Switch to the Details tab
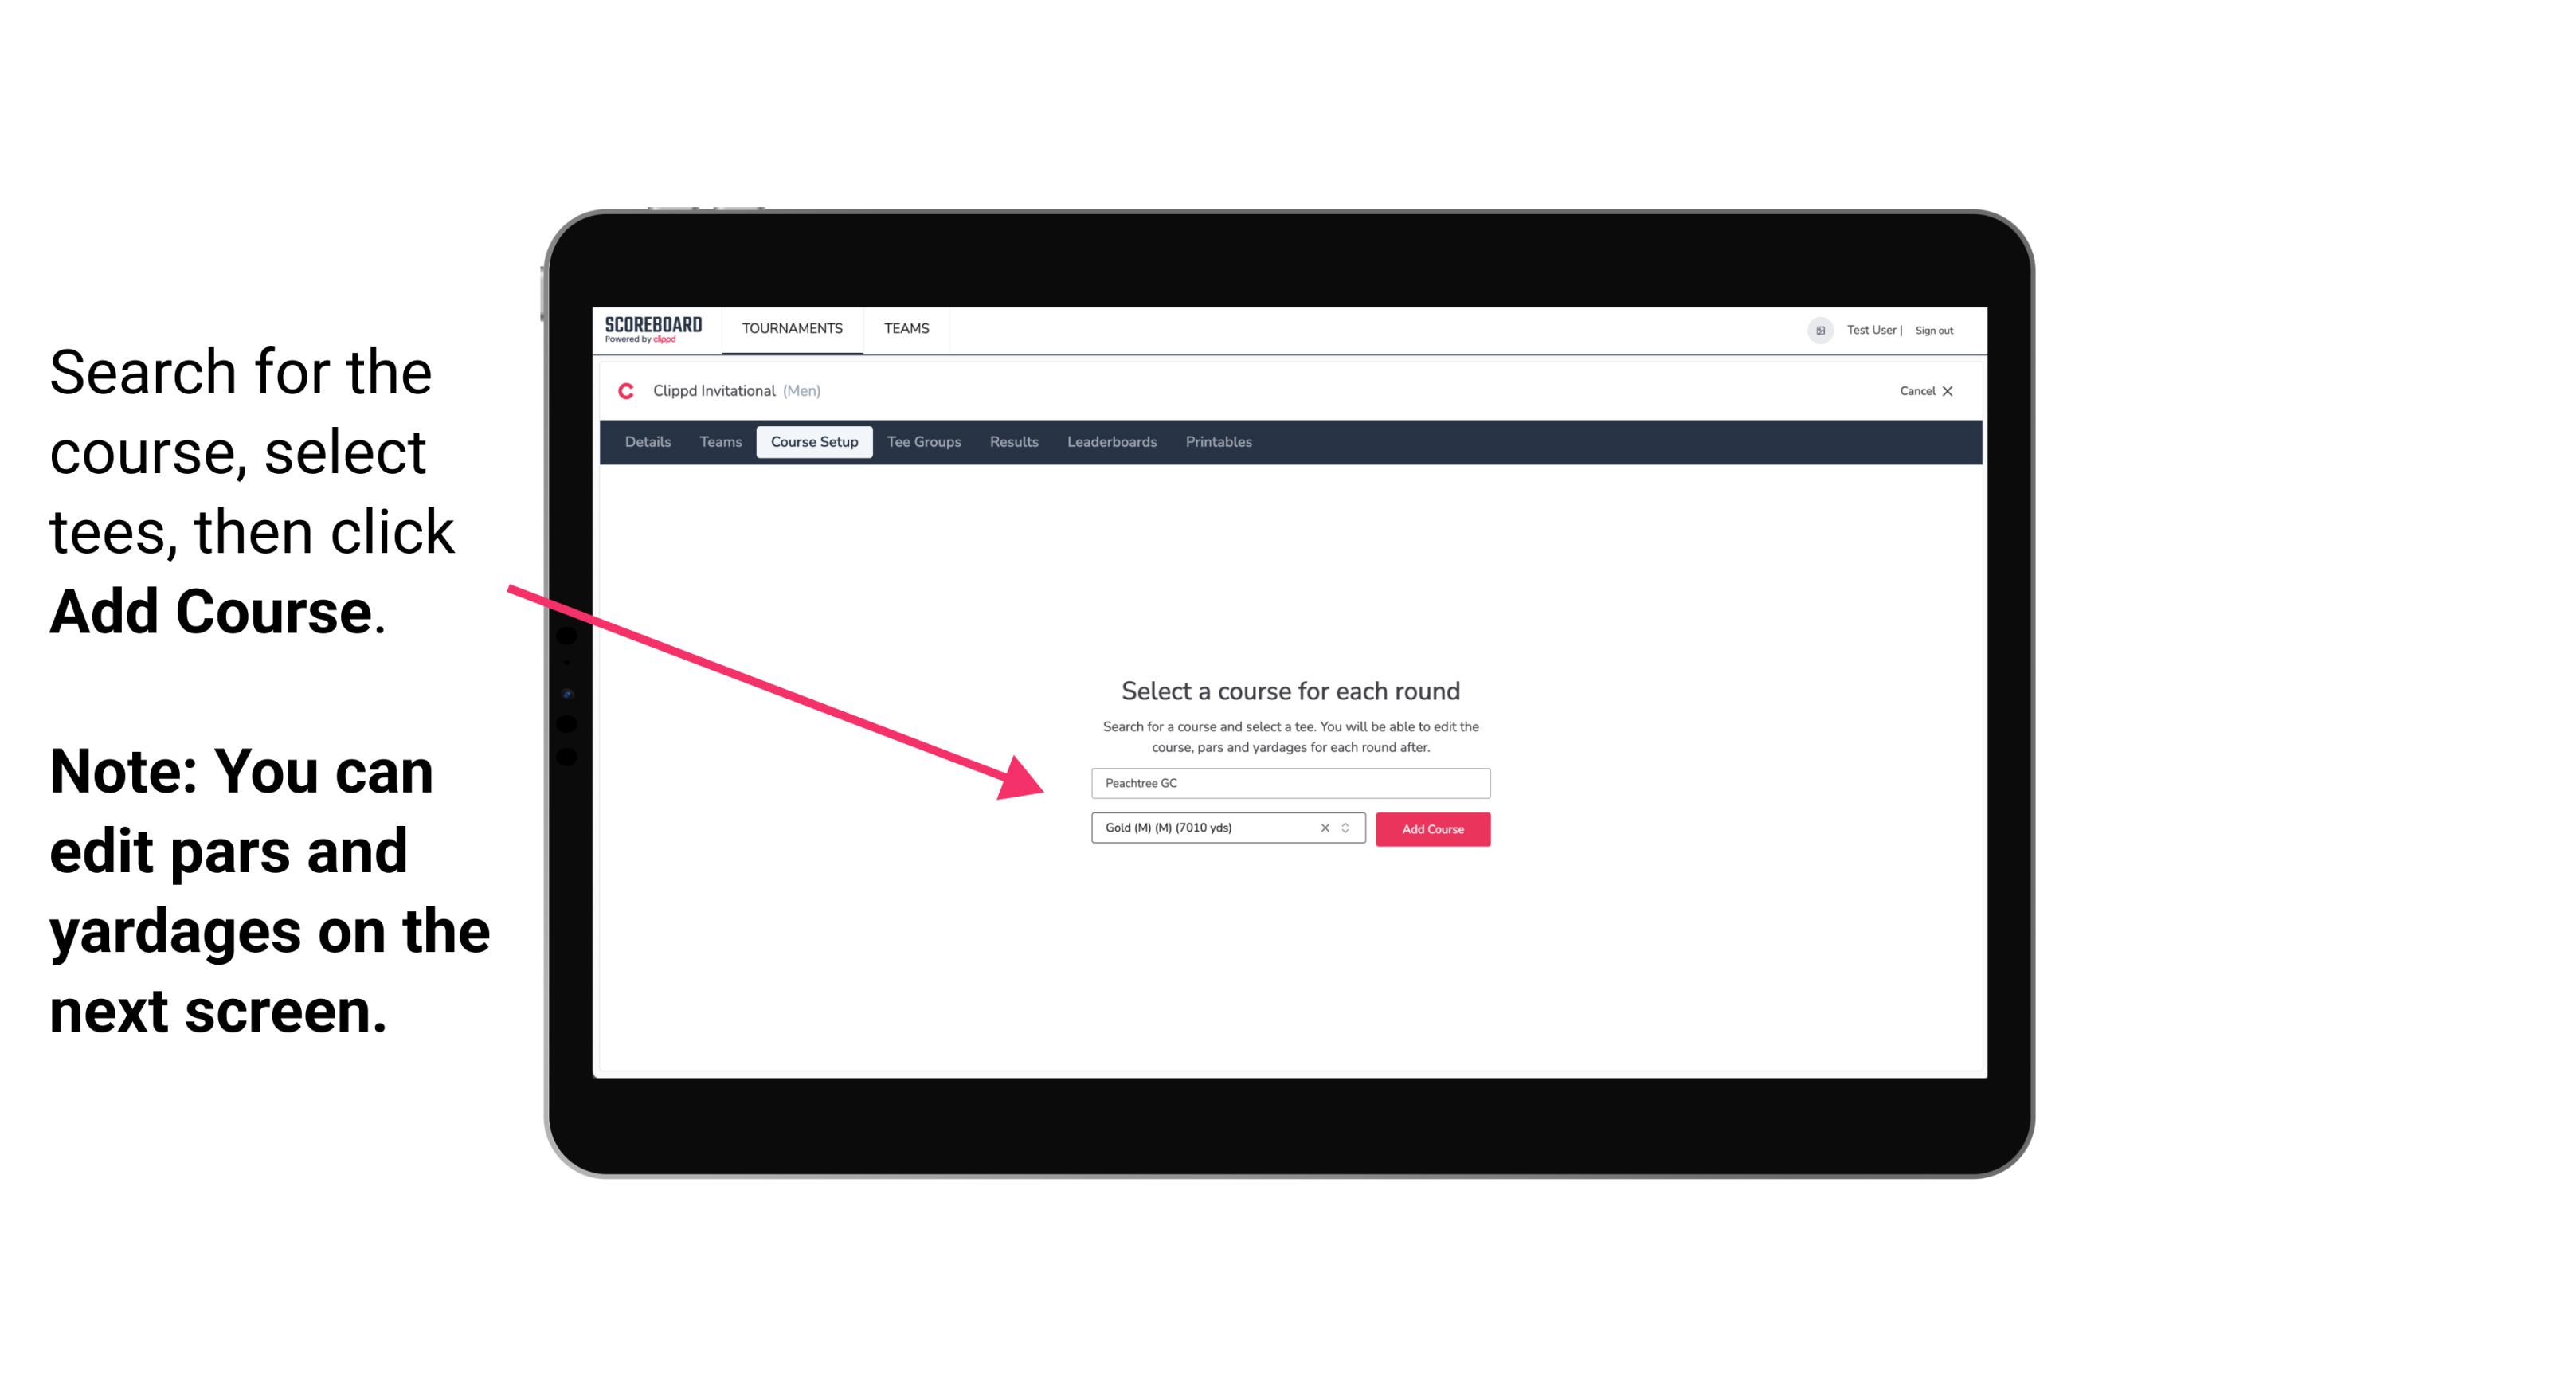Viewport: 2576px width, 1386px height. (647, 442)
